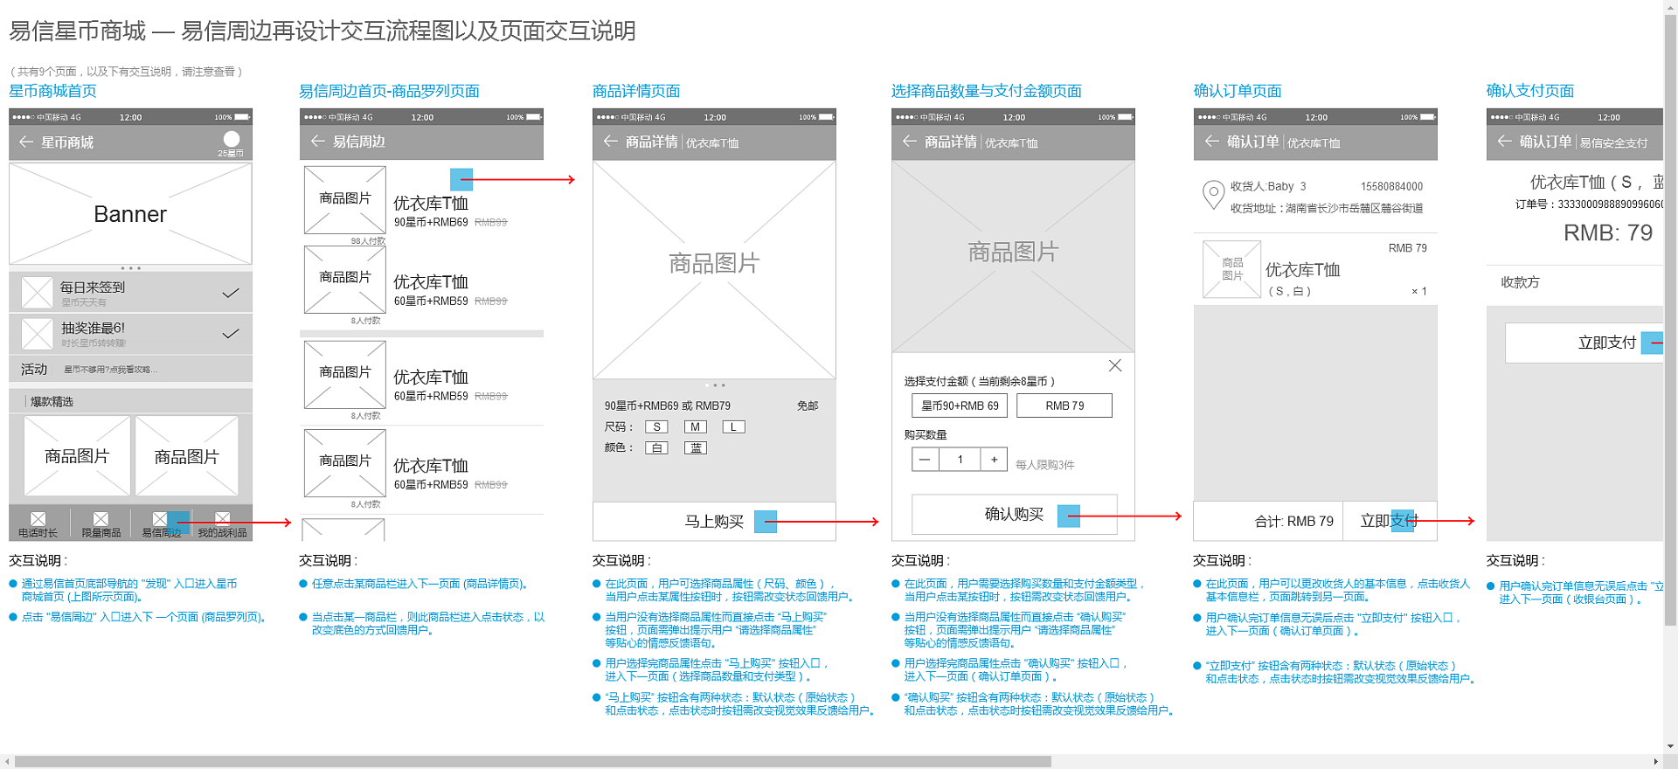The width and height of the screenshot is (1678, 769).
Task: Decrease purchase quantity with the minus button
Action: pyautogui.click(x=925, y=460)
